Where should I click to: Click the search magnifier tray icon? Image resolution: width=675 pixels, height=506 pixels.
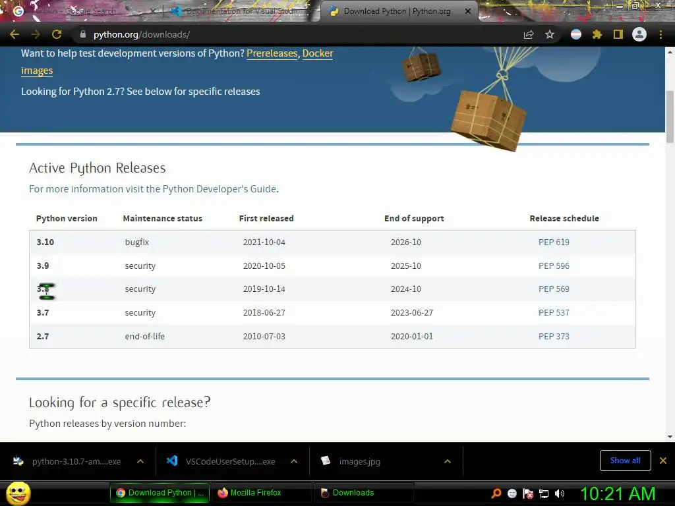[x=496, y=493]
